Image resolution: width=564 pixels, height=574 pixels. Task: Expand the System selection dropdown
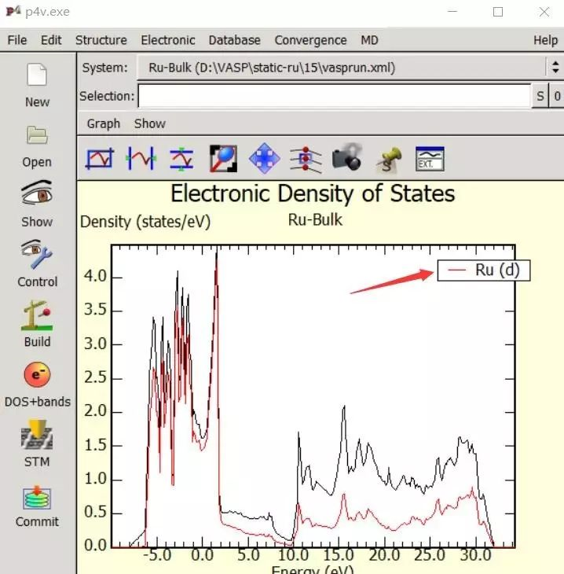pos(555,68)
